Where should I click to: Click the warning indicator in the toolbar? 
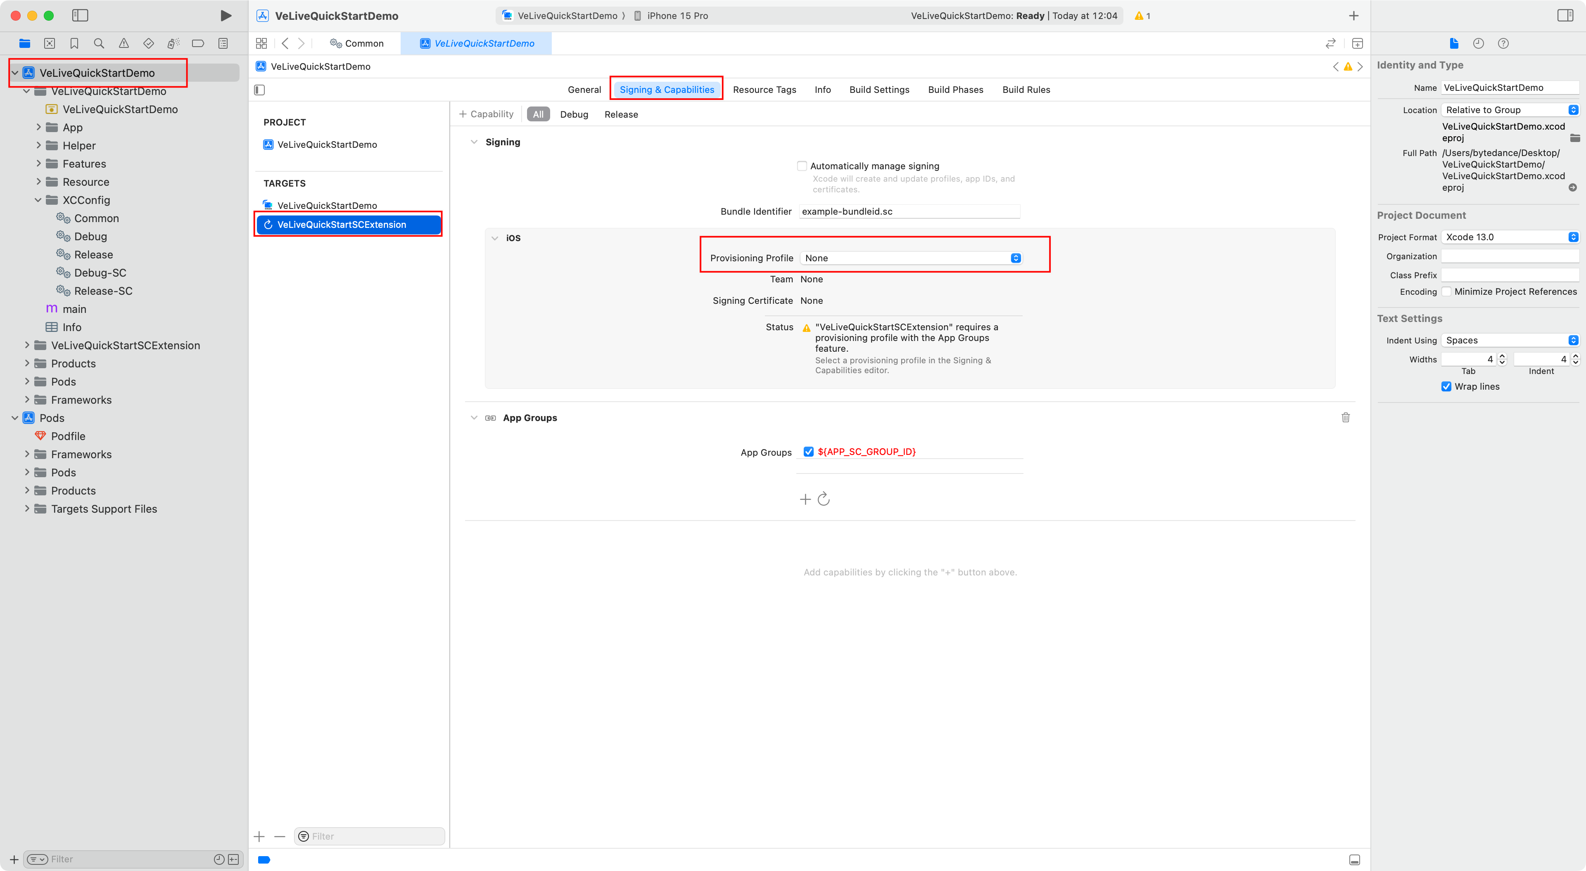1142,16
